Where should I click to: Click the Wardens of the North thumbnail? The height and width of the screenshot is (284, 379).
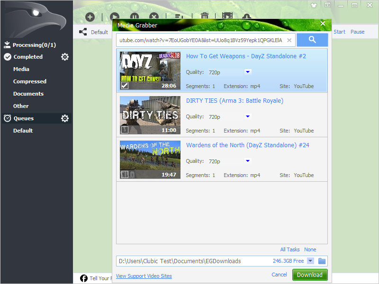pyautogui.click(x=150, y=160)
